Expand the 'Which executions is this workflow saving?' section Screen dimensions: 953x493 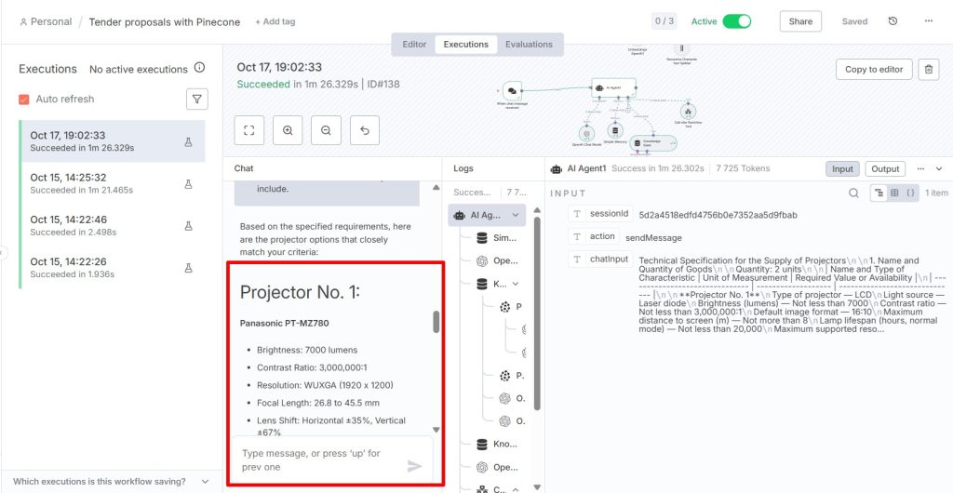tap(204, 482)
